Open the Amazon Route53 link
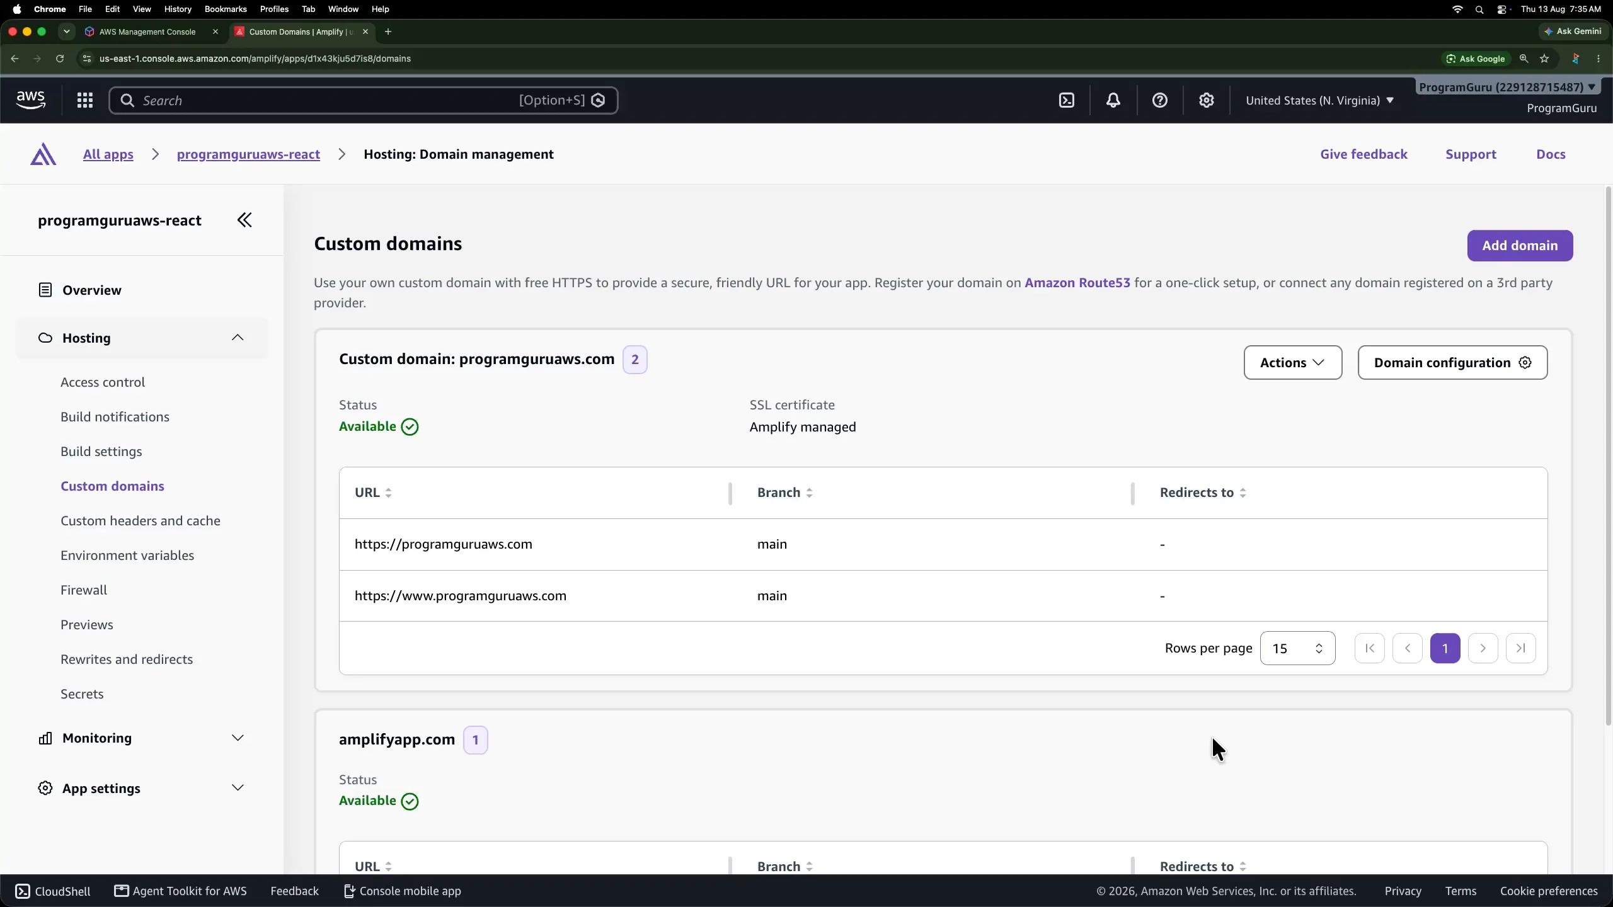The width and height of the screenshot is (1613, 907). 1077,283
